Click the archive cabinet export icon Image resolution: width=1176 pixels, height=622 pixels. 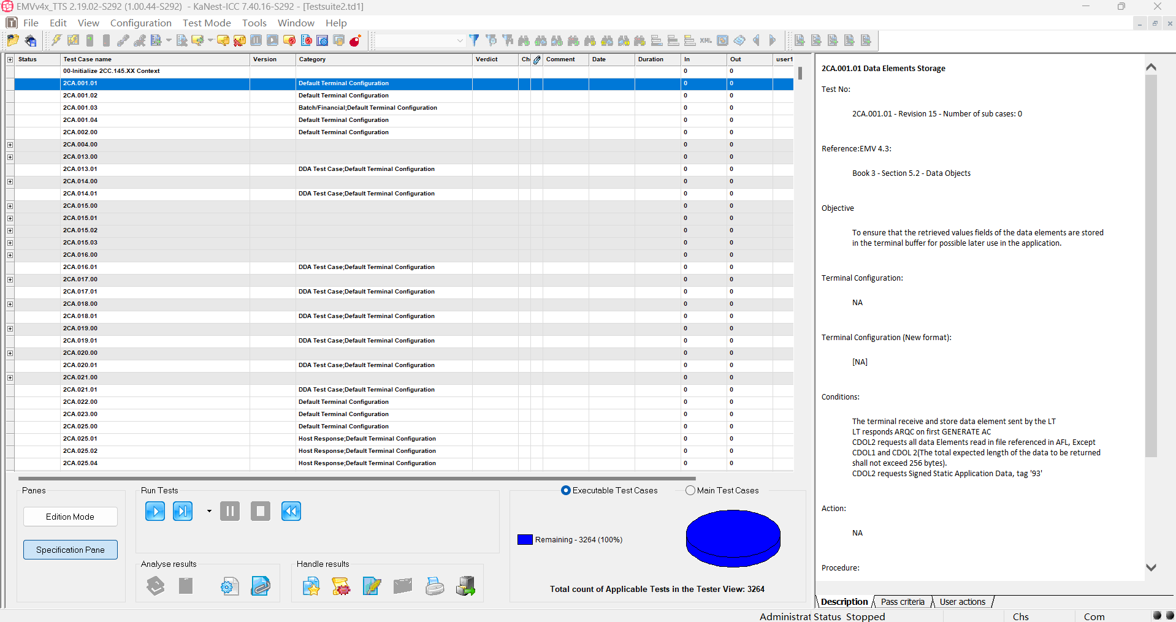pos(465,586)
